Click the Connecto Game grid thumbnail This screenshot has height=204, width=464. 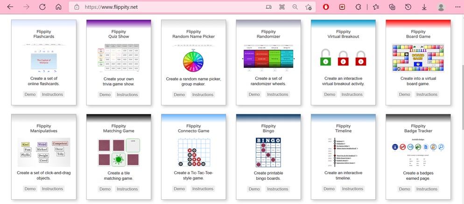click(x=194, y=152)
